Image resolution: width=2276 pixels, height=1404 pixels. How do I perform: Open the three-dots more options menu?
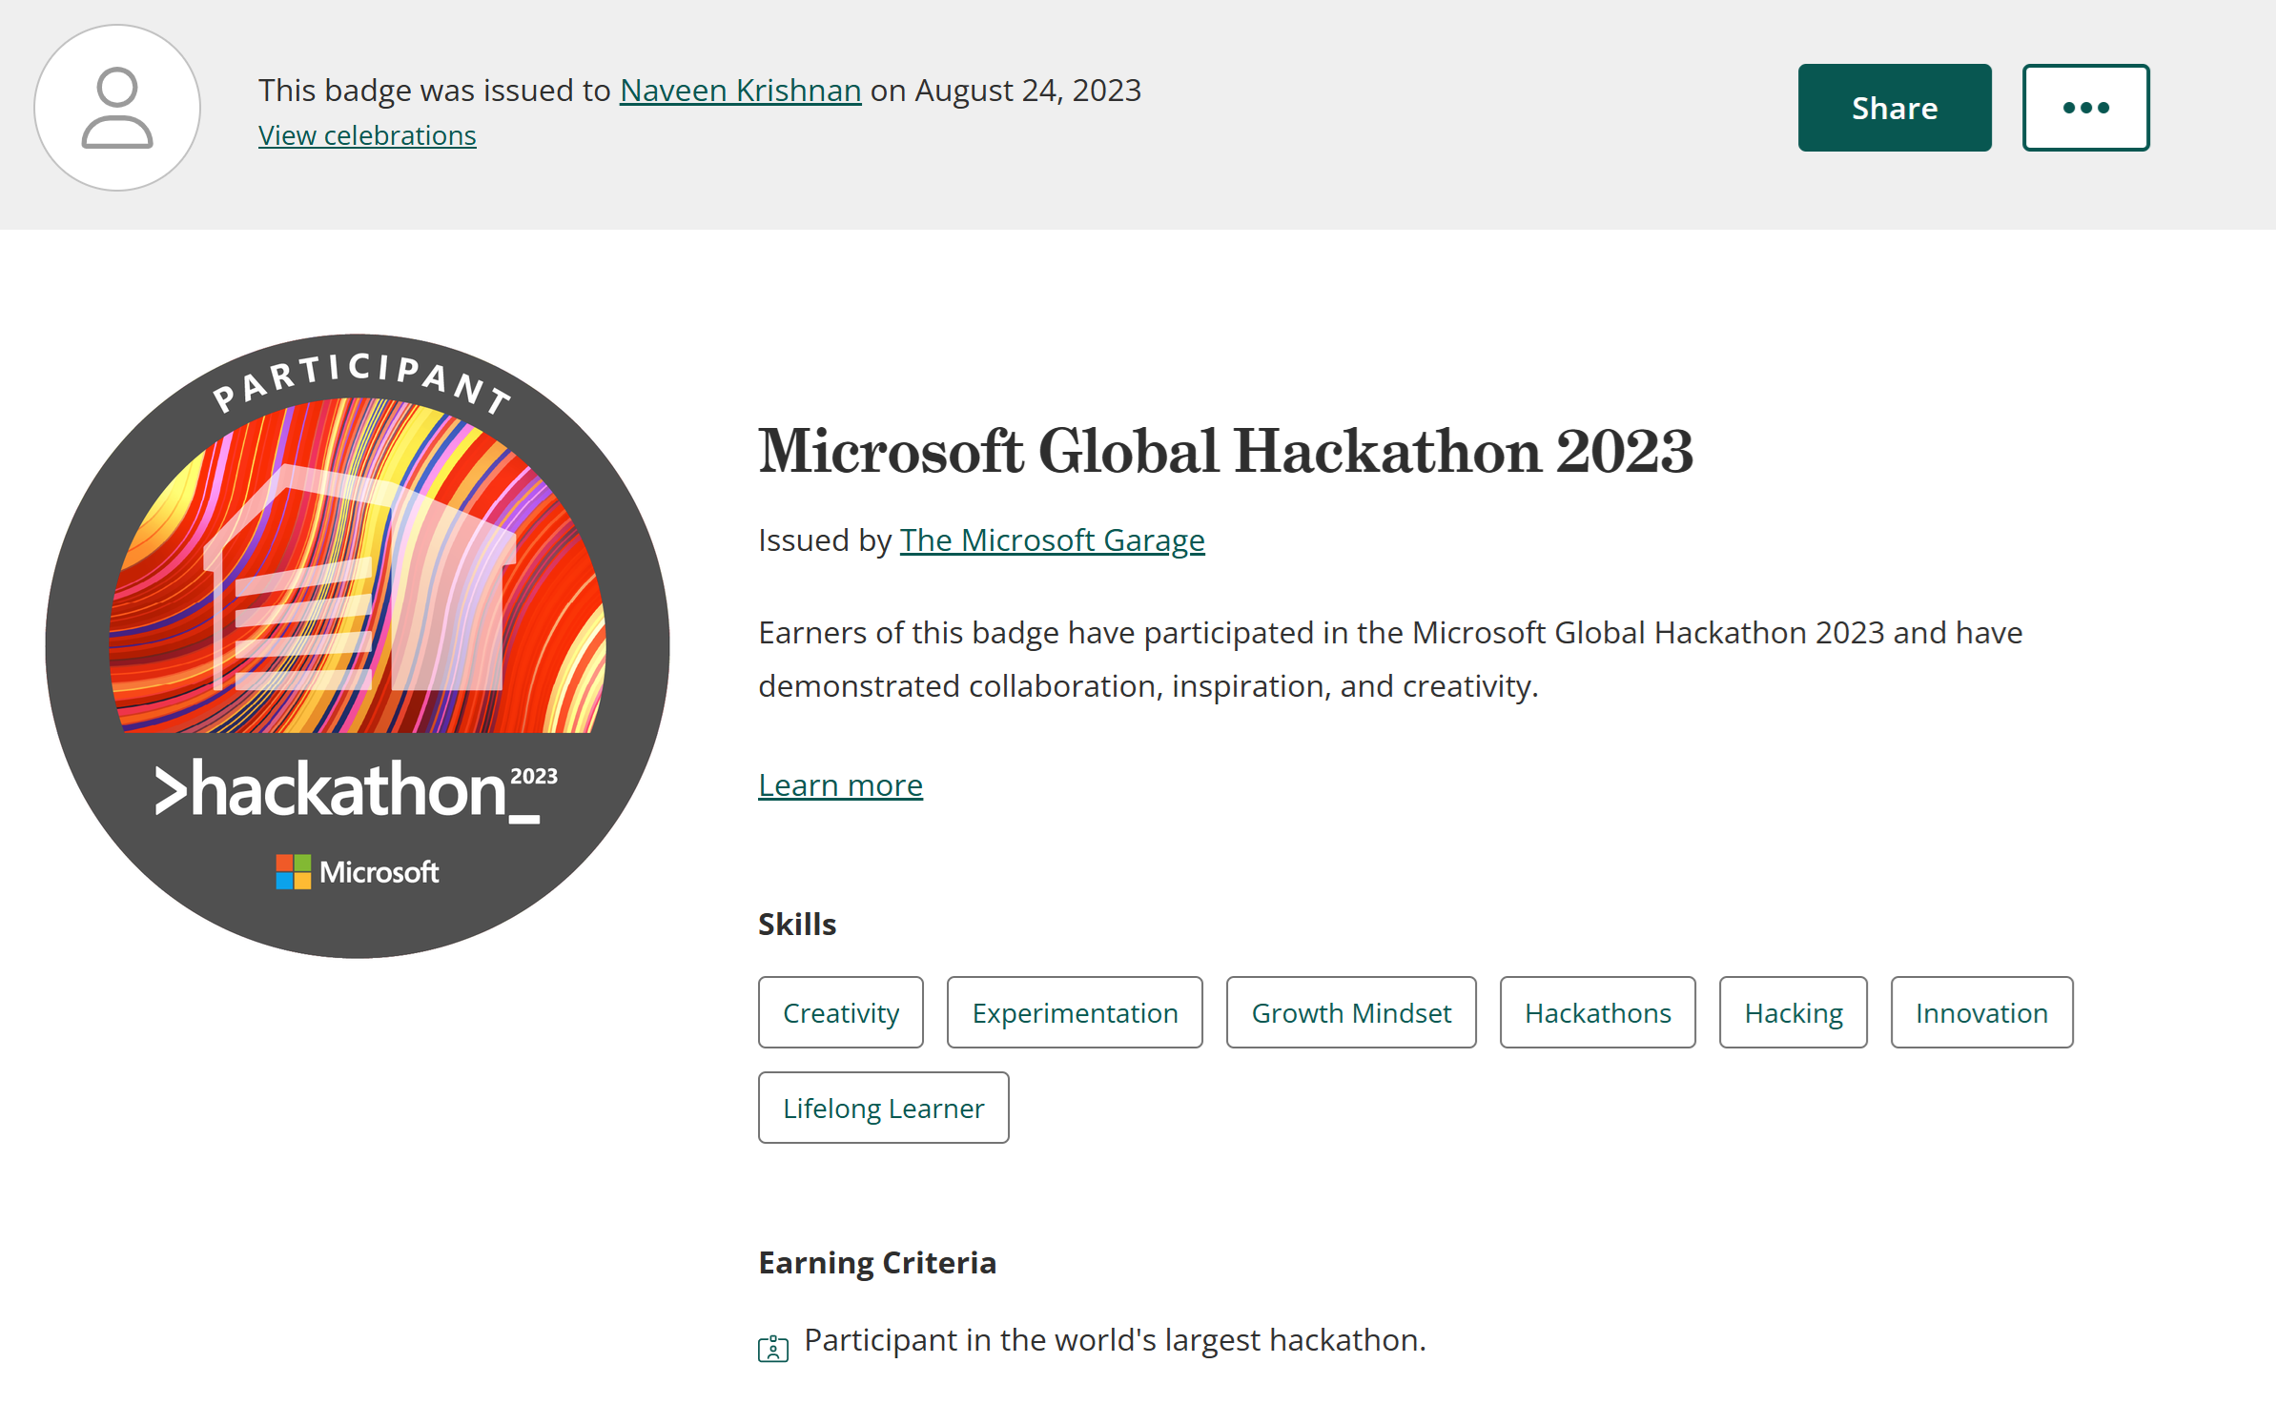[2086, 108]
